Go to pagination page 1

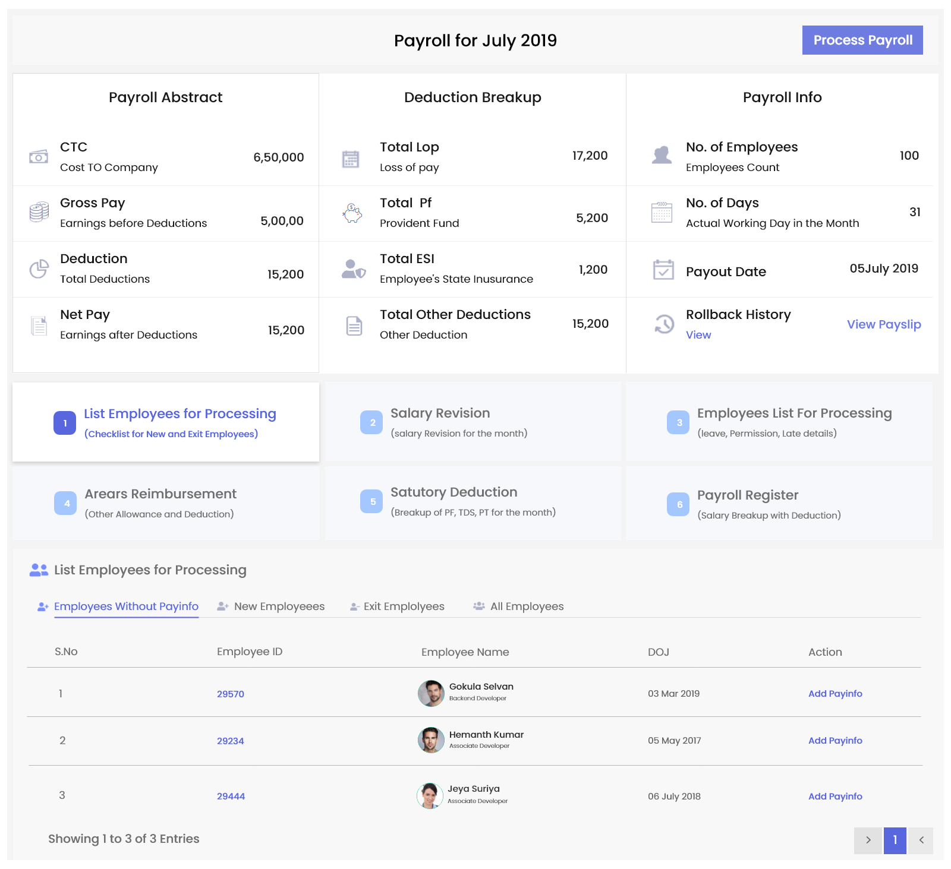895,840
